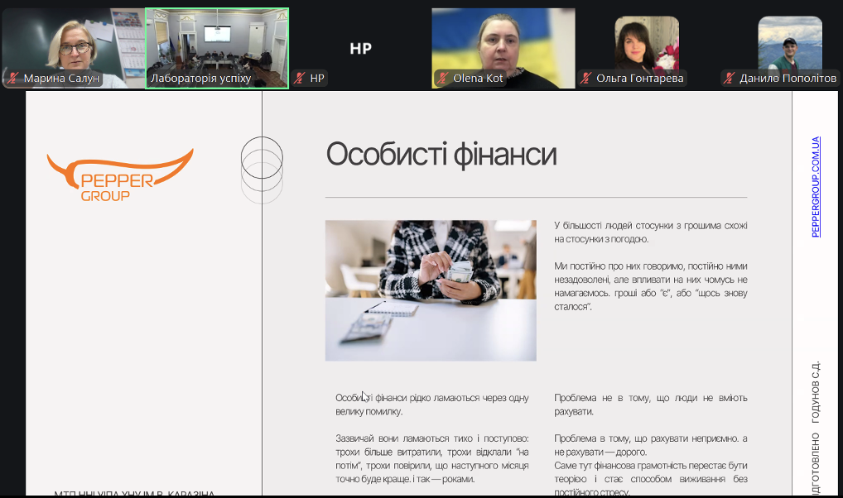Select the Лабораторія успіху room video tile
Viewport: 843px width, 498px height.
[x=217, y=41]
